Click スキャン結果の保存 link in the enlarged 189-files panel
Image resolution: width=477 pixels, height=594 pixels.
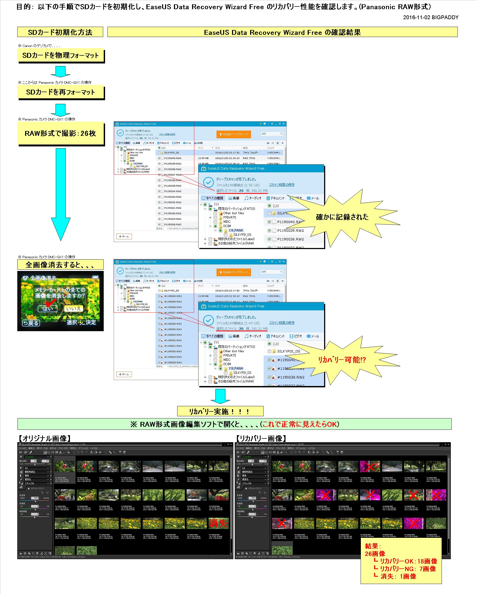click(282, 323)
